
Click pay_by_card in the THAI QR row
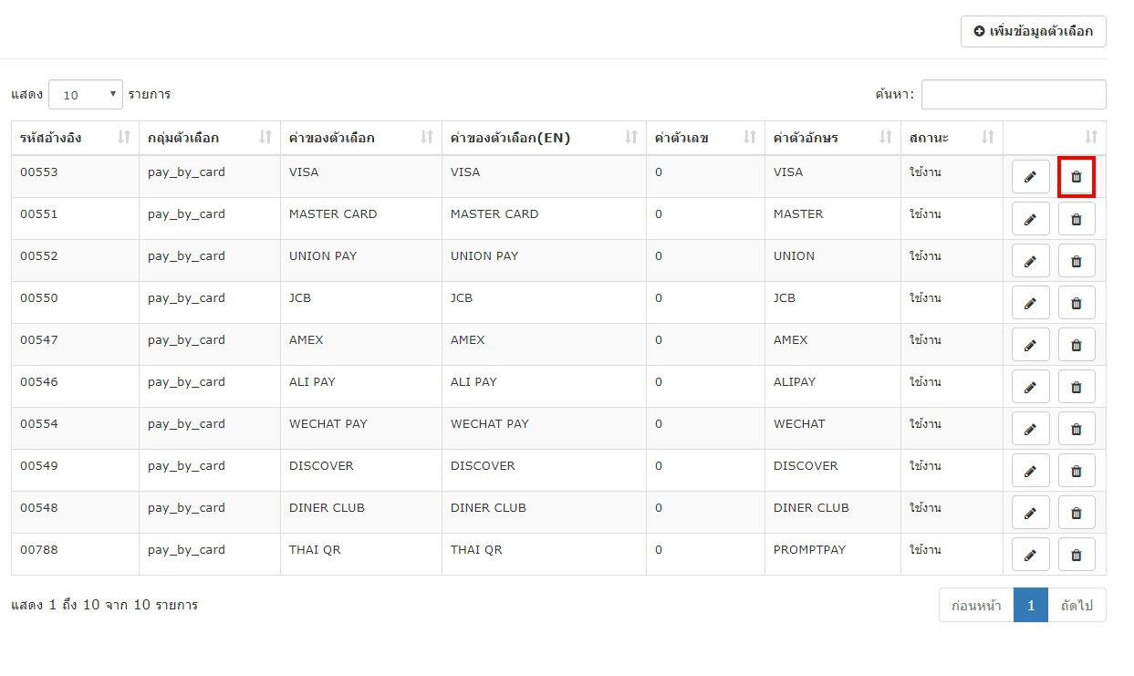click(x=186, y=550)
